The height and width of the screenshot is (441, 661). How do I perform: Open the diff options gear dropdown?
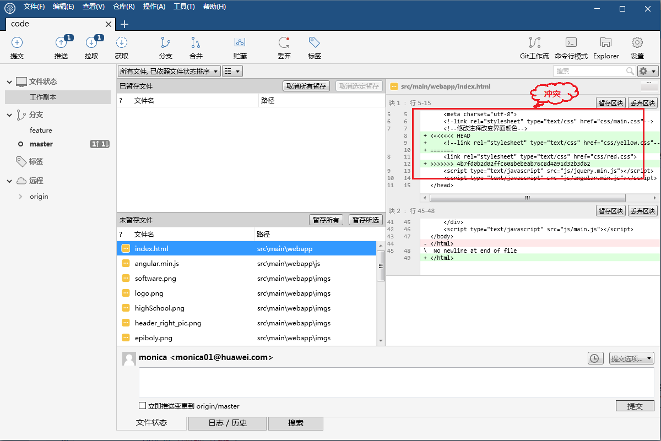click(x=648, y=71)
